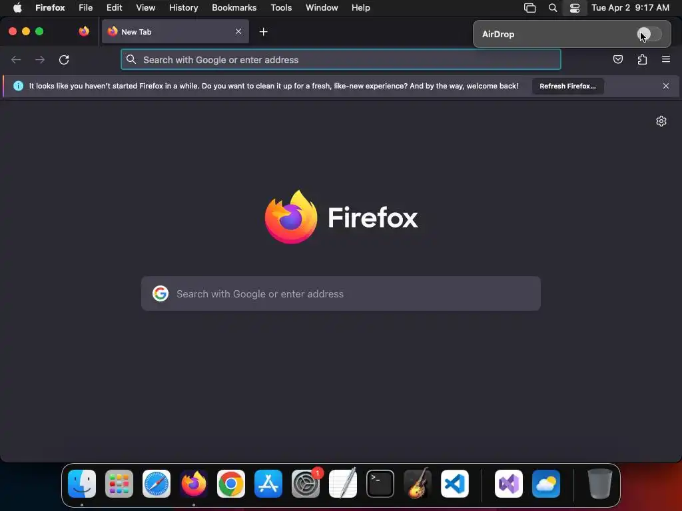Click the Stage Manager windows icon in menu bar
The image size is (682, 511).
(529, 8)
